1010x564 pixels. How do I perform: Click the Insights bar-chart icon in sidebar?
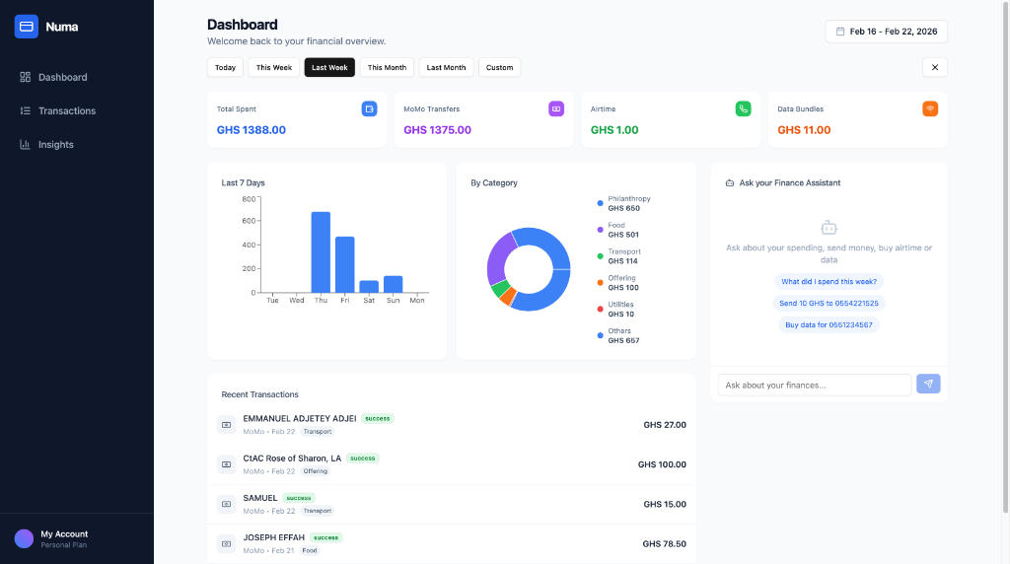click(25, 144)
